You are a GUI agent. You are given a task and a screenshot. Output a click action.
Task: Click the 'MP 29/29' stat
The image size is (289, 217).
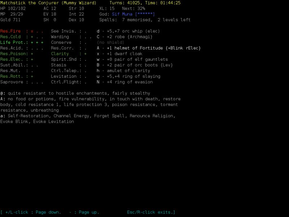pyautogui.click(x=12, y=14)
